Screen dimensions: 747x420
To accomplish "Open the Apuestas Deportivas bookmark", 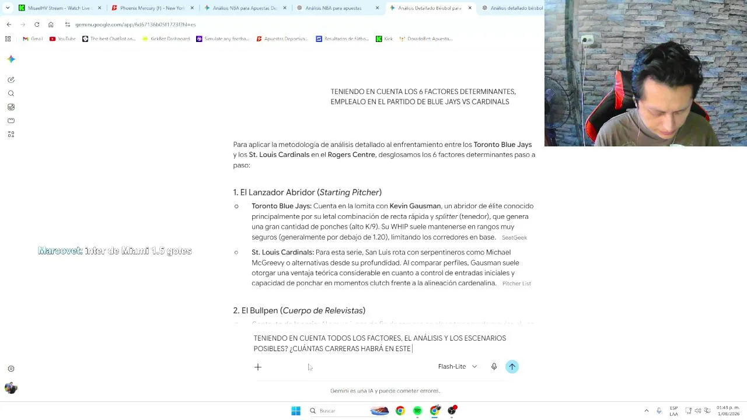I will point(282,38).
